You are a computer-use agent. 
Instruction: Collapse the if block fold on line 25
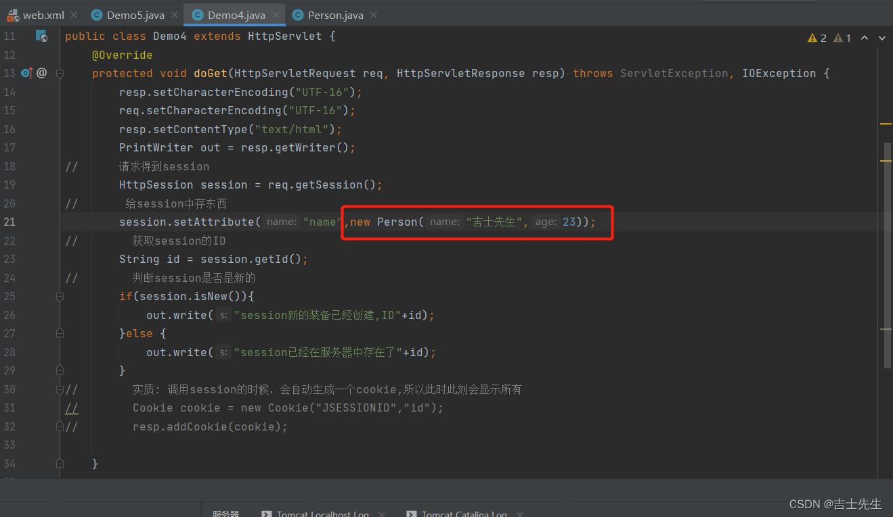(x=60, y=296)
